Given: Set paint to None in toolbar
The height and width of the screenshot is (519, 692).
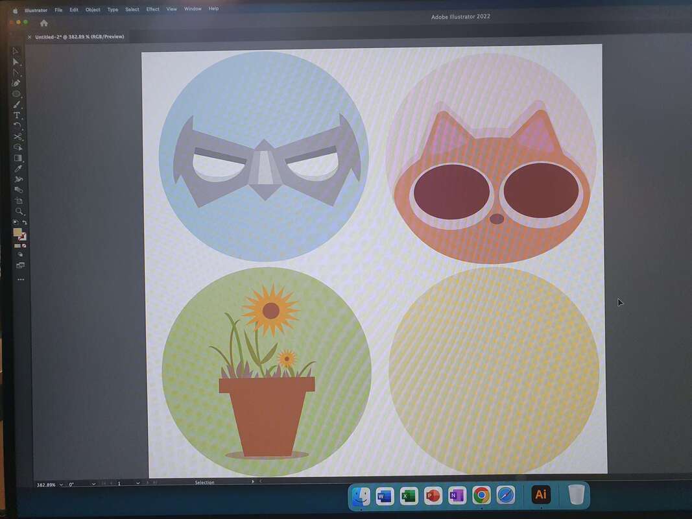Looking at the screenshot, I should point(25,246).
